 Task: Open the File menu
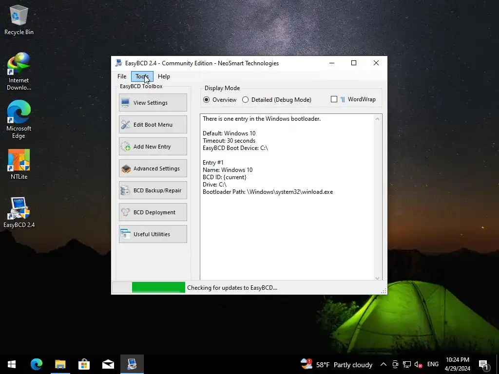(x=121, y=76)
